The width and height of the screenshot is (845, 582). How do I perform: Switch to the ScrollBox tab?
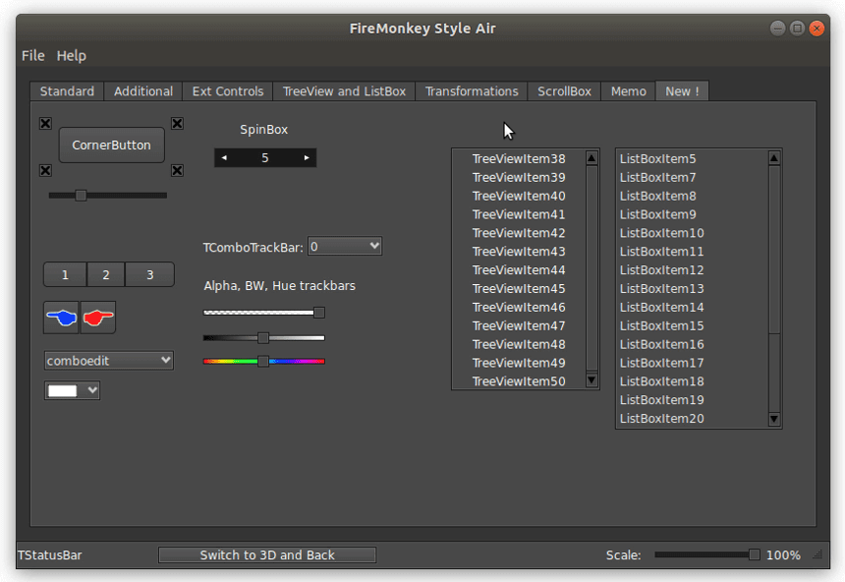(564, 91)
